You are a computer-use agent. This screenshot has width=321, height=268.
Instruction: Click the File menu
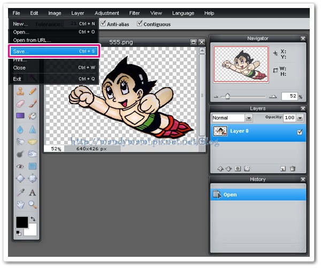point(16,13)
